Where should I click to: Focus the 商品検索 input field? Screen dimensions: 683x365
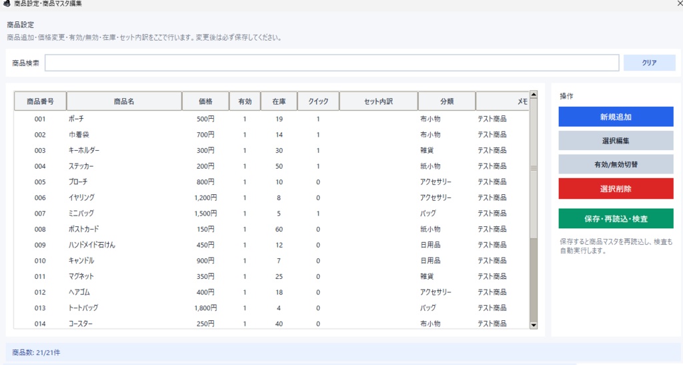(x=332, y=63)
